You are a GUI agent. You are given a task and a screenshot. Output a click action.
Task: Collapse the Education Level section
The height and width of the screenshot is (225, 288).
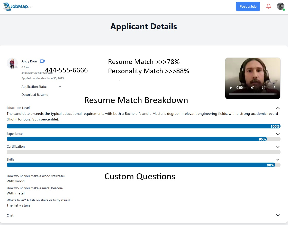(278, 108)
